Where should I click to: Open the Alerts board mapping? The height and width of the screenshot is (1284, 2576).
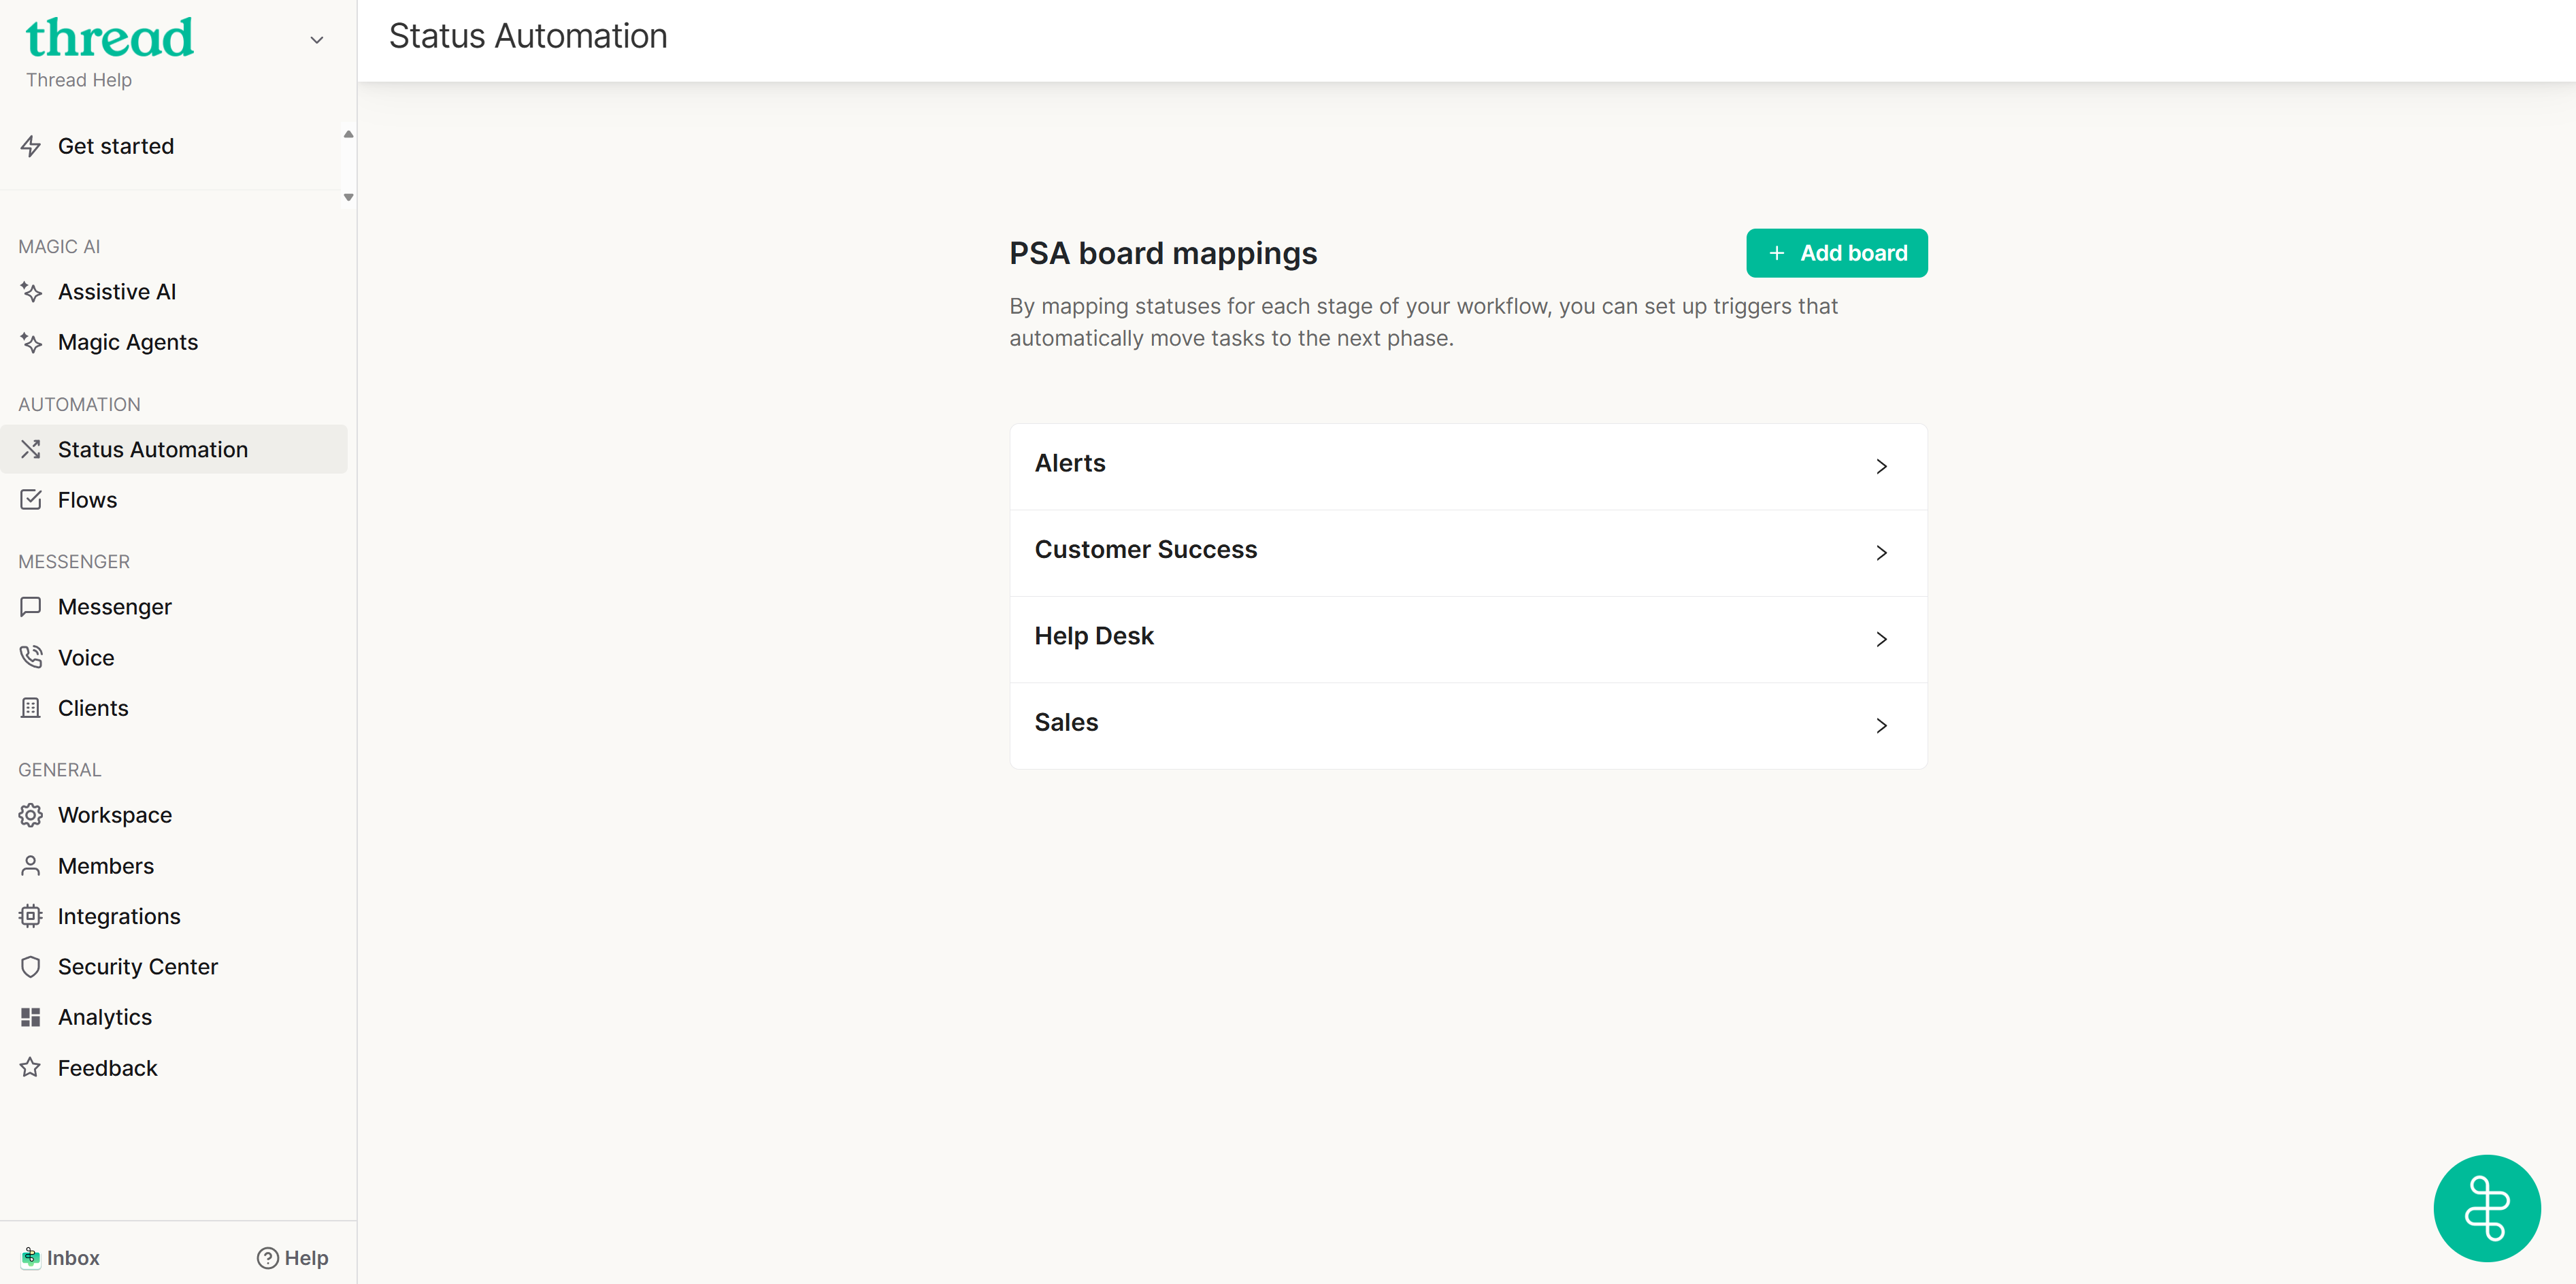pos(1468,466)
